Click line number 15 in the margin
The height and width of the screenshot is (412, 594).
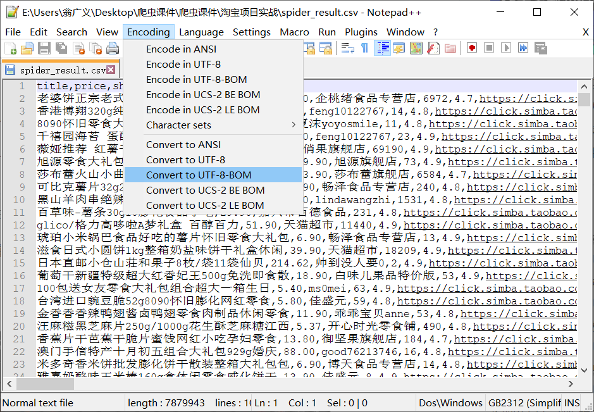tap(18, 263)
